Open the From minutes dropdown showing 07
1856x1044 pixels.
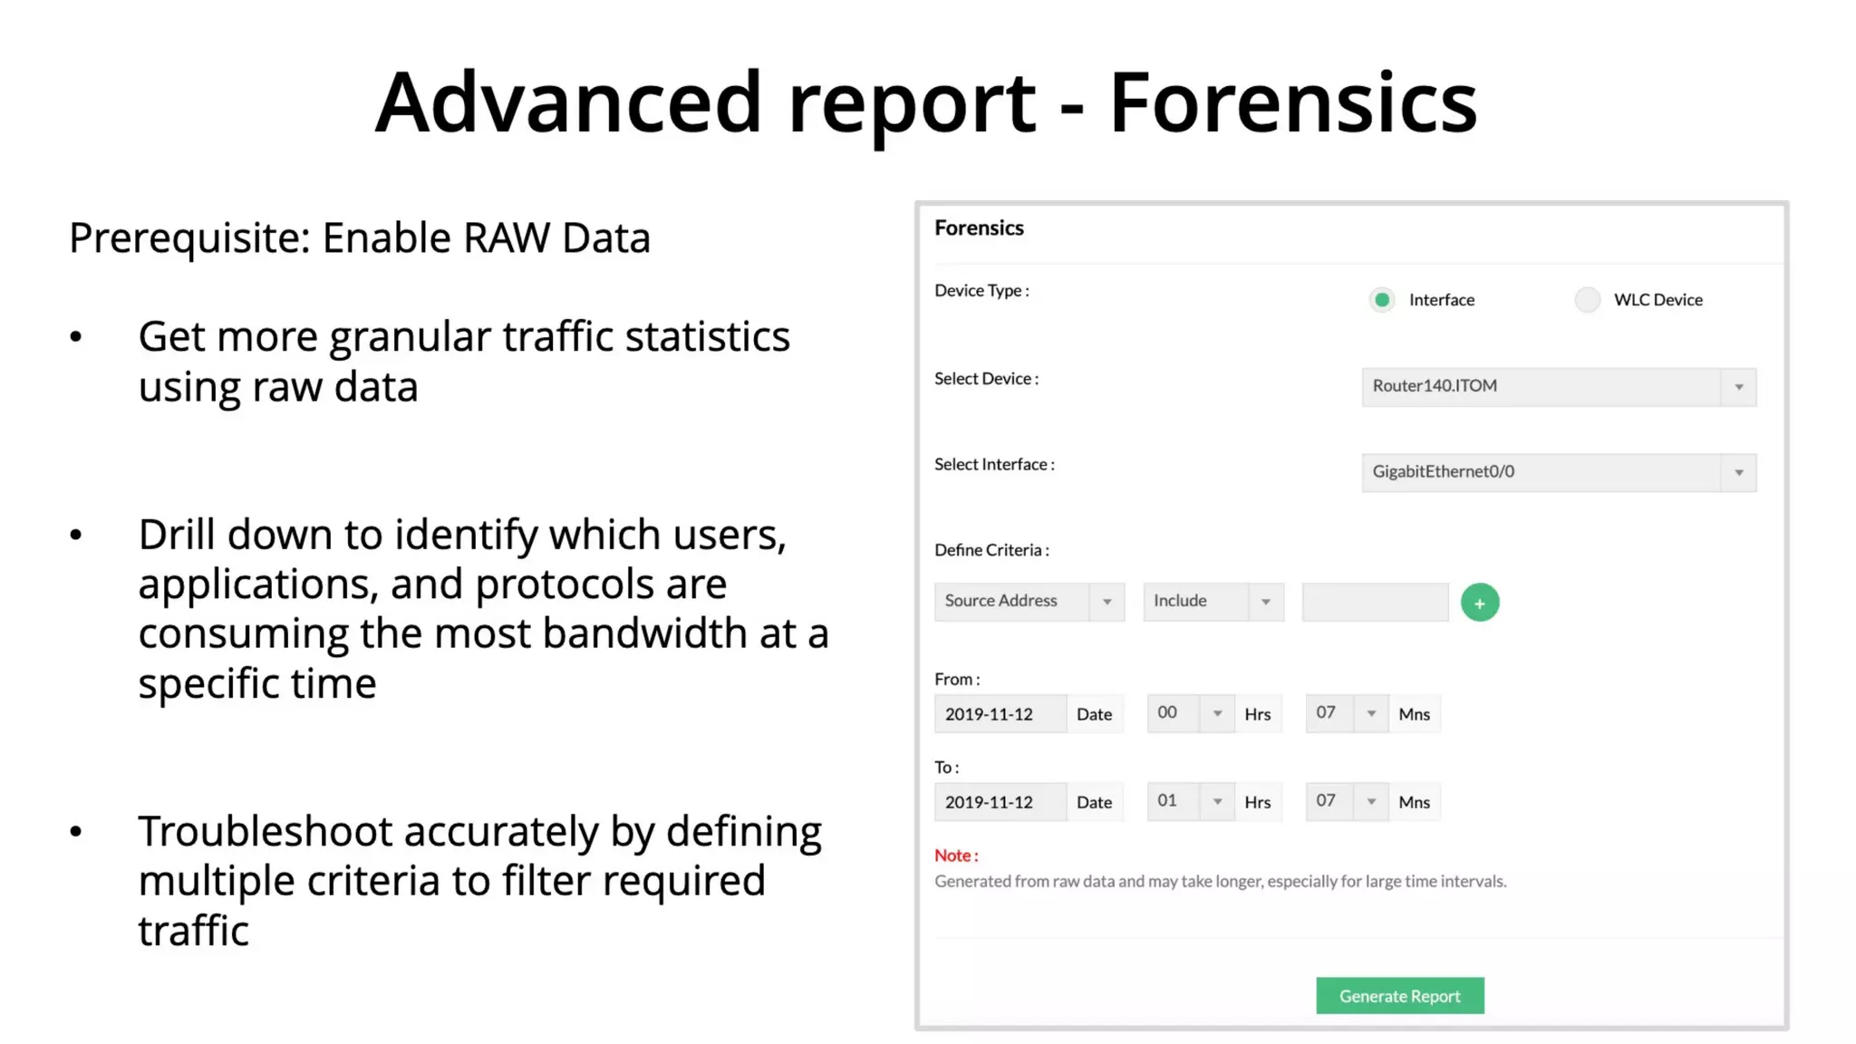click(x=1347, y=713)
